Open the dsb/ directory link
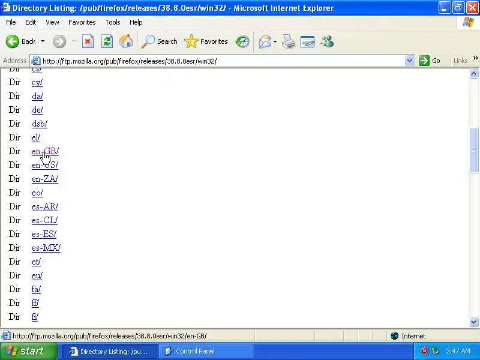The image size is (480, 360). tap(40, 124)
